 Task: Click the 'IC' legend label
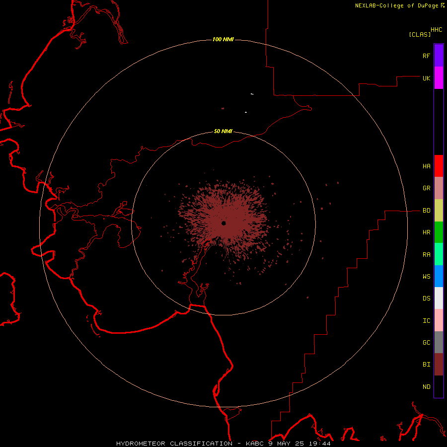pyautogui.click(x=426, y=321)
